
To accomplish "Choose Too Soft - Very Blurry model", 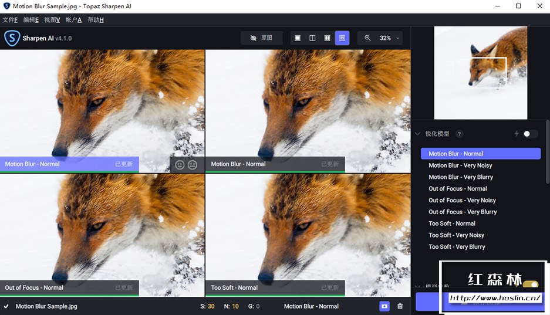I will 457,247.
